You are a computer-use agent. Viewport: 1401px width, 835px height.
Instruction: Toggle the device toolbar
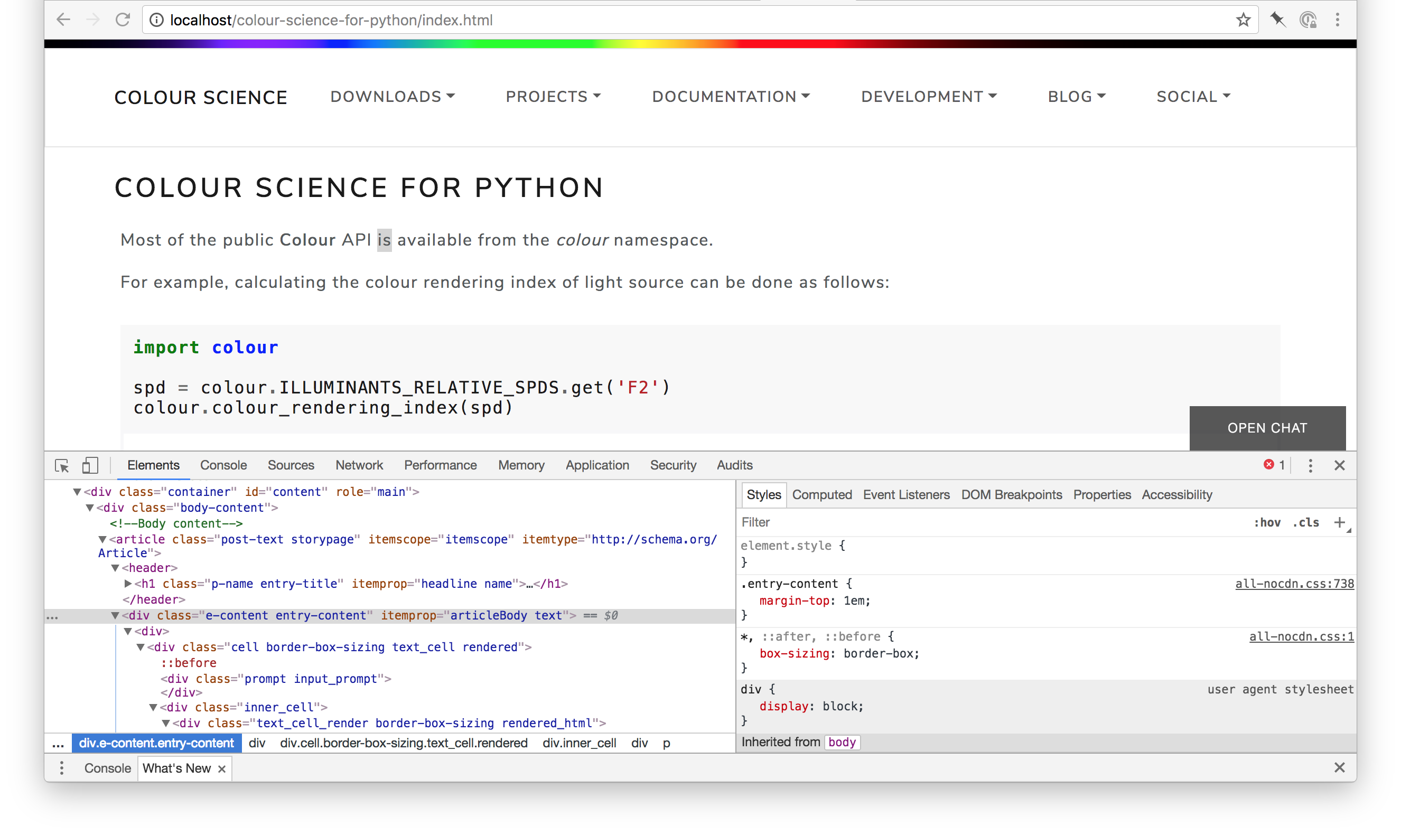[90, 465]
